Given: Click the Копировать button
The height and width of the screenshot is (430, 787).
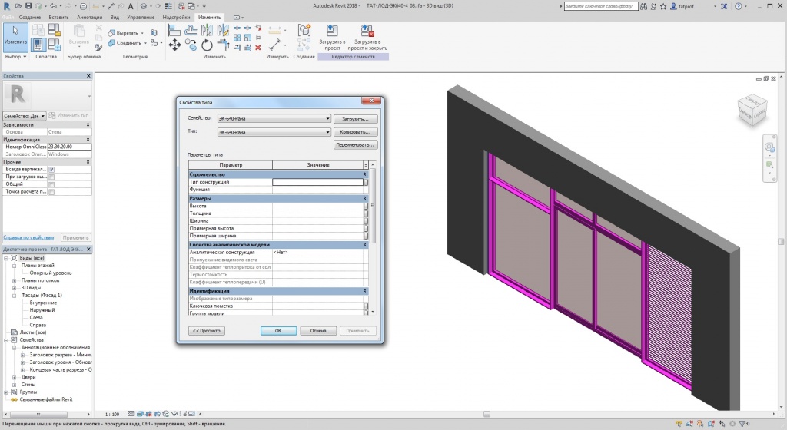Looking at the screenshot, I should pyautogui.click(x=356, y=132).
